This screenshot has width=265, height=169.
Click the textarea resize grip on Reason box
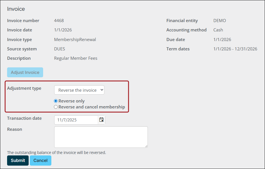click(x=146, y=146)
